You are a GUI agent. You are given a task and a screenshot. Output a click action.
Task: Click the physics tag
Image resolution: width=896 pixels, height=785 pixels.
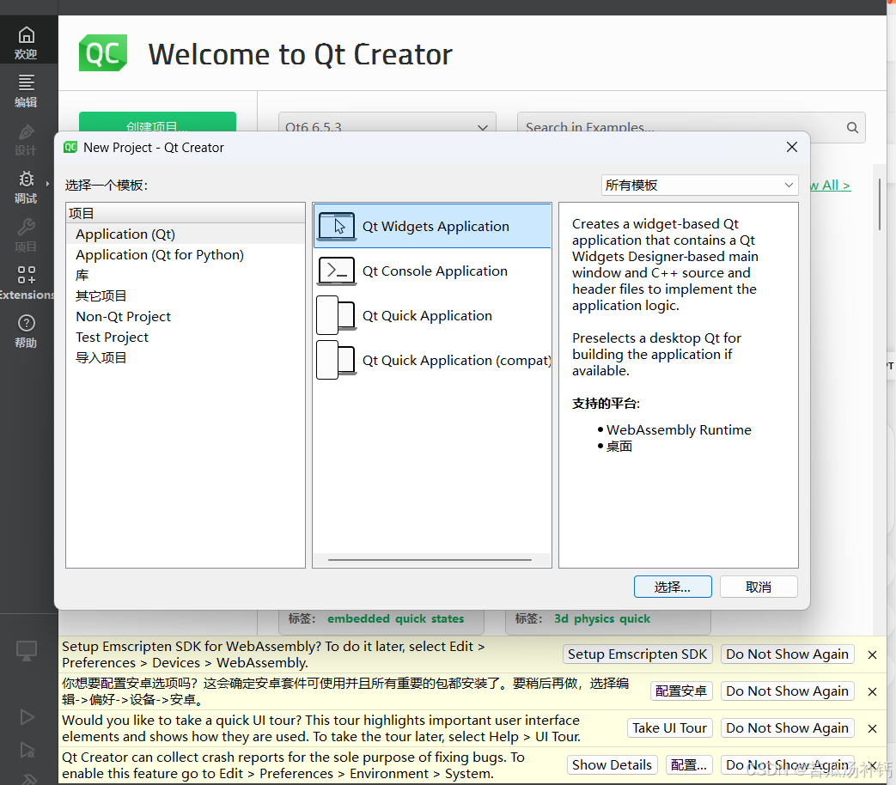594,618
